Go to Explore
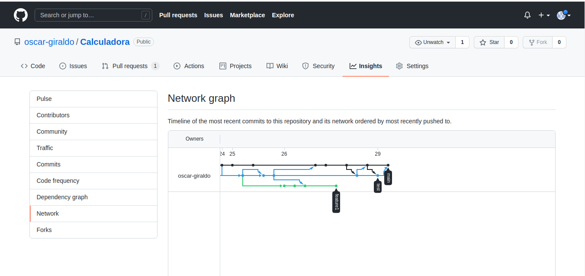Viewport: 585px width, 276px height. click(283, 15)
